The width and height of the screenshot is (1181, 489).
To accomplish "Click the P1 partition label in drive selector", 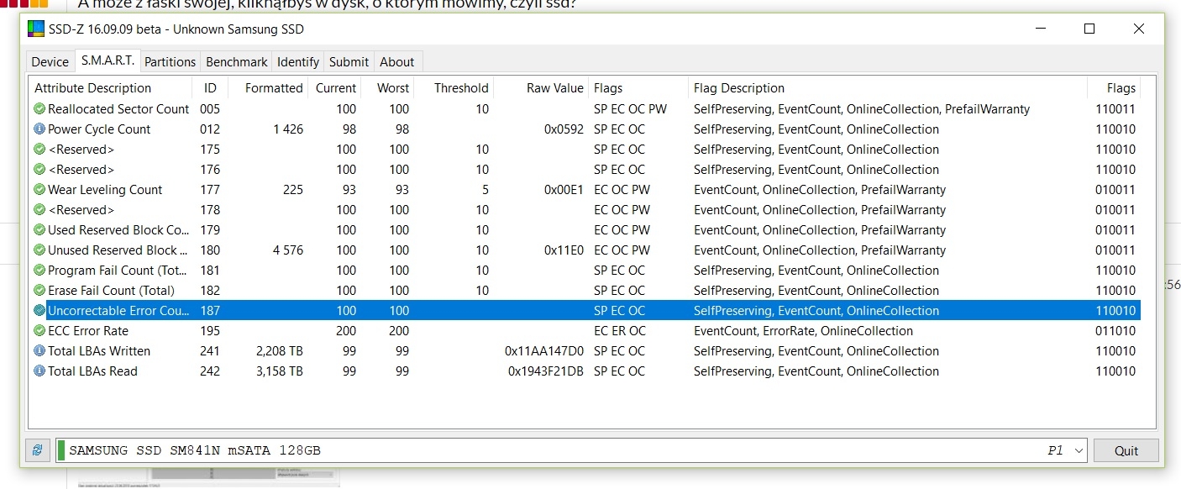I will (x=1055, y=451).
